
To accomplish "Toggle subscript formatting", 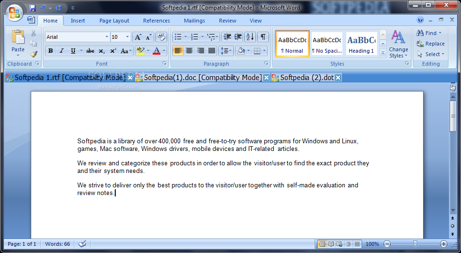I will (x=101, y=51).
